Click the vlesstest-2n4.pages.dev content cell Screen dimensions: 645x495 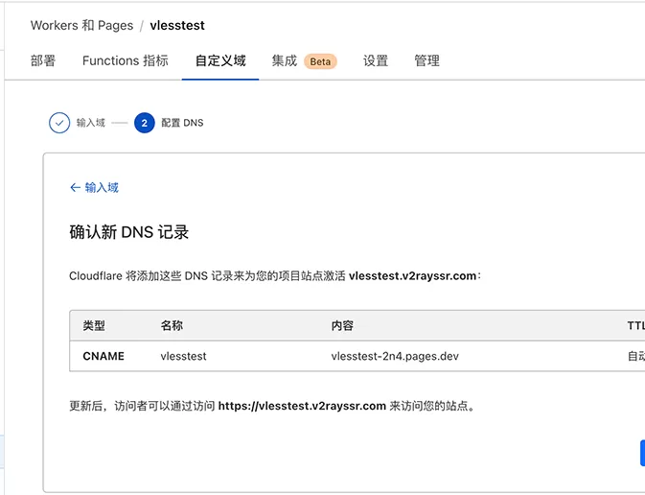395,356
